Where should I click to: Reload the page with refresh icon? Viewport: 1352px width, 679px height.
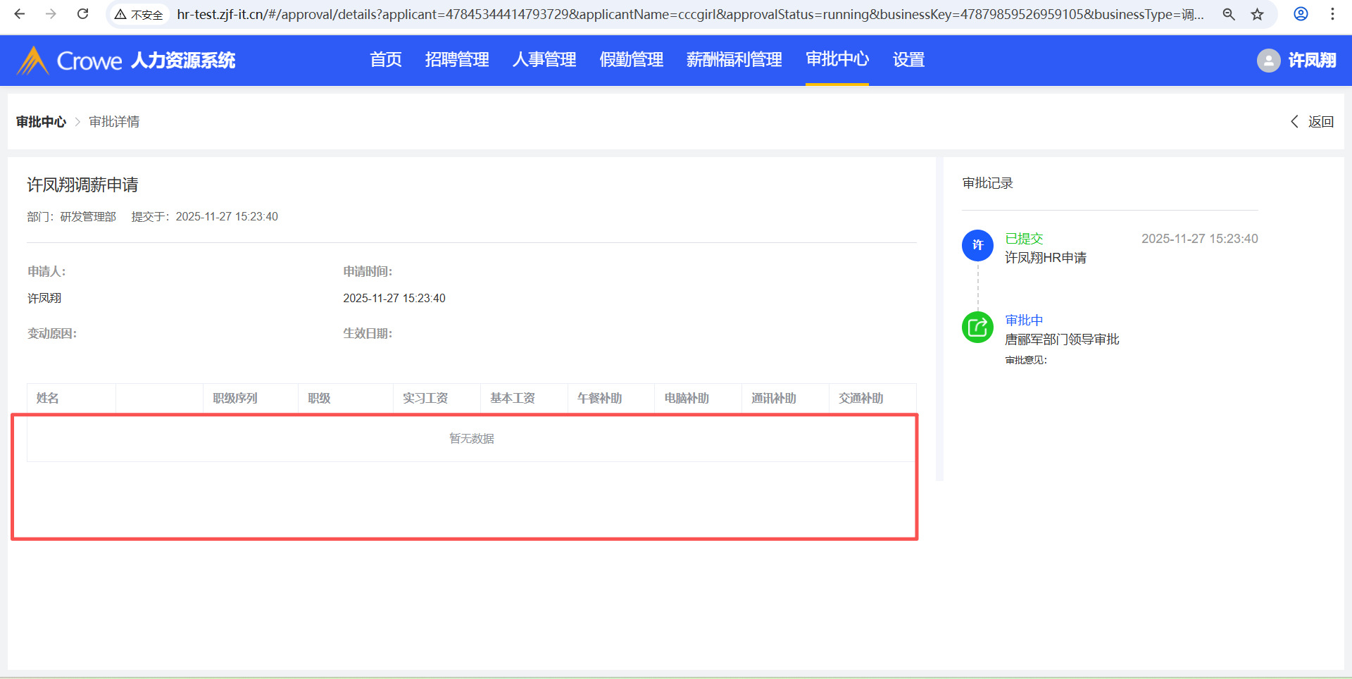tap(82, 14)
